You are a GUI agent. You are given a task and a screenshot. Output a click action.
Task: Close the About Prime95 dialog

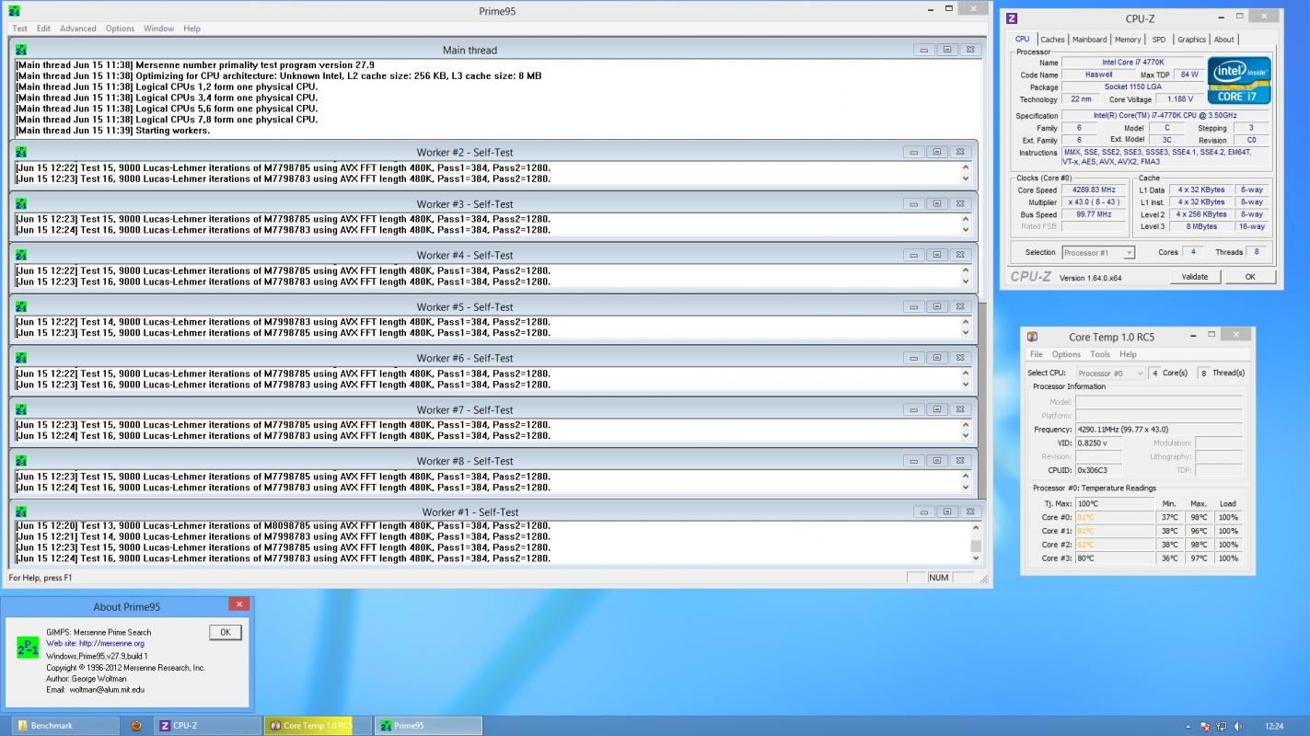click(239, 604)
